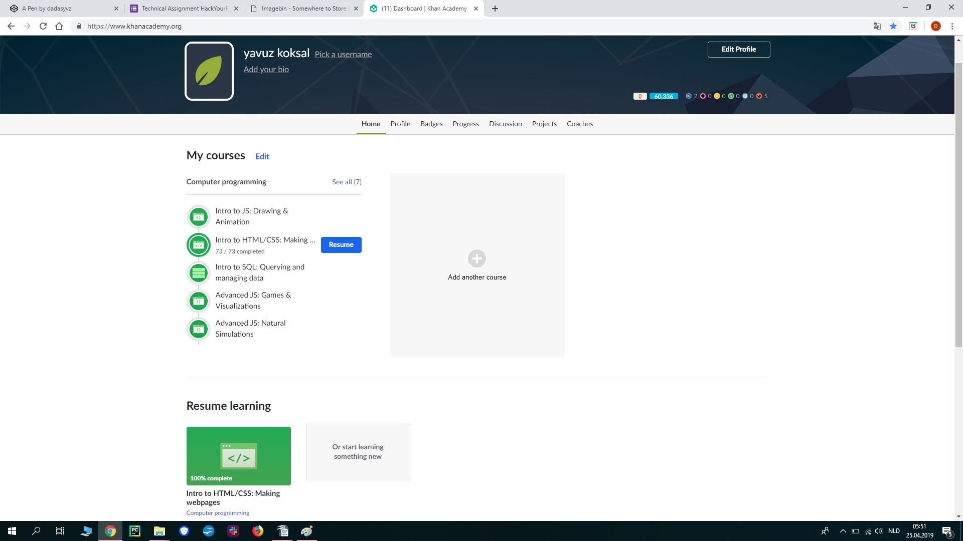Click the Advanced JS Games course icon
963x541 pixels.
[199, 301]
